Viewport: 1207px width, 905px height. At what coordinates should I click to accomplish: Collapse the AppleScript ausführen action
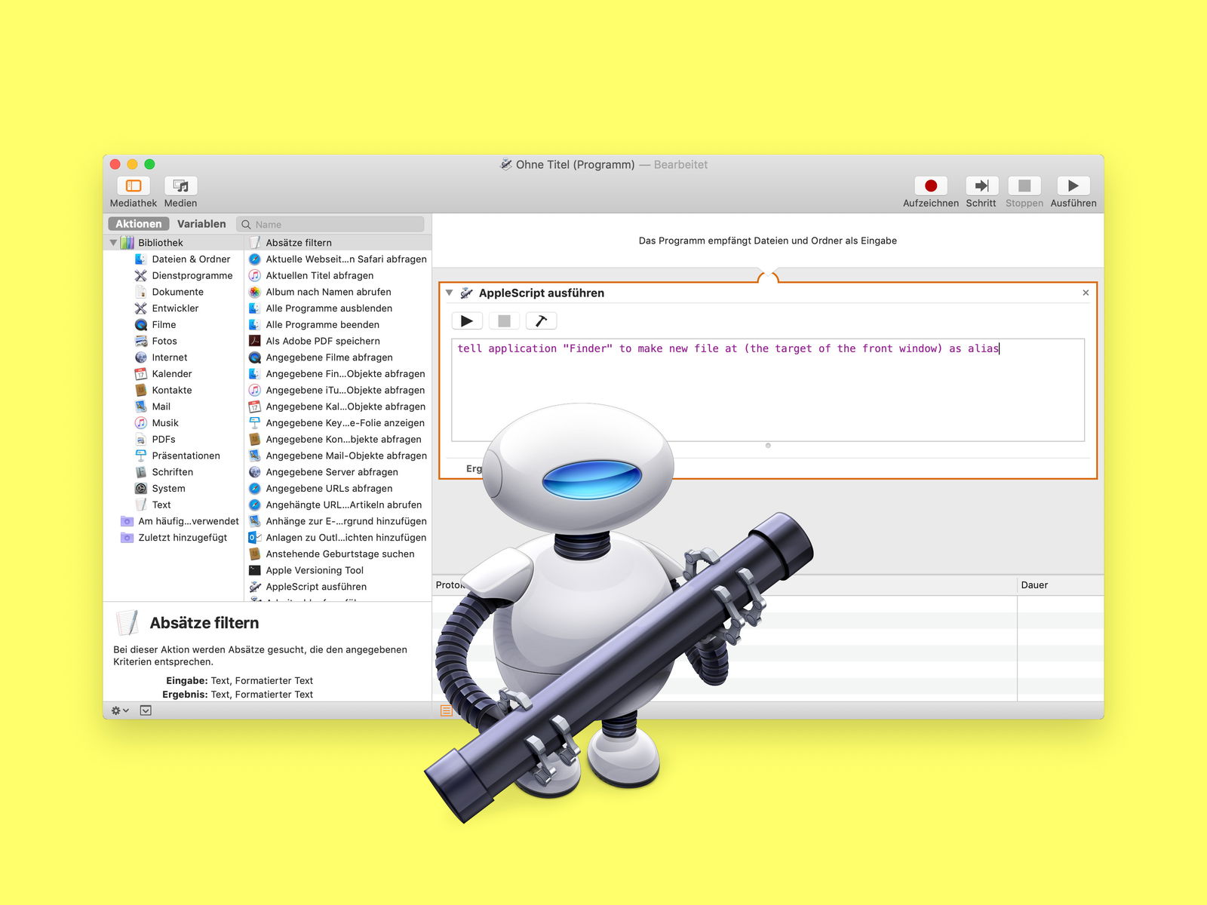(x=450, y=293)
